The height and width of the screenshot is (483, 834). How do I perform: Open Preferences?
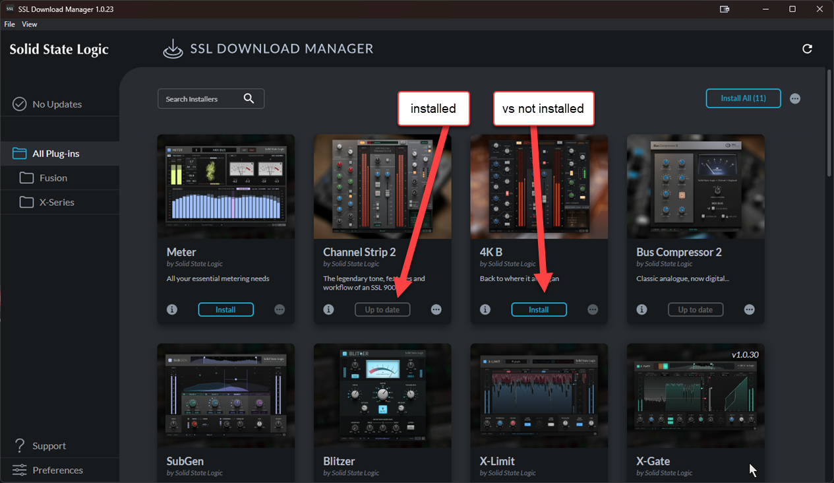[x=59, y=470]
